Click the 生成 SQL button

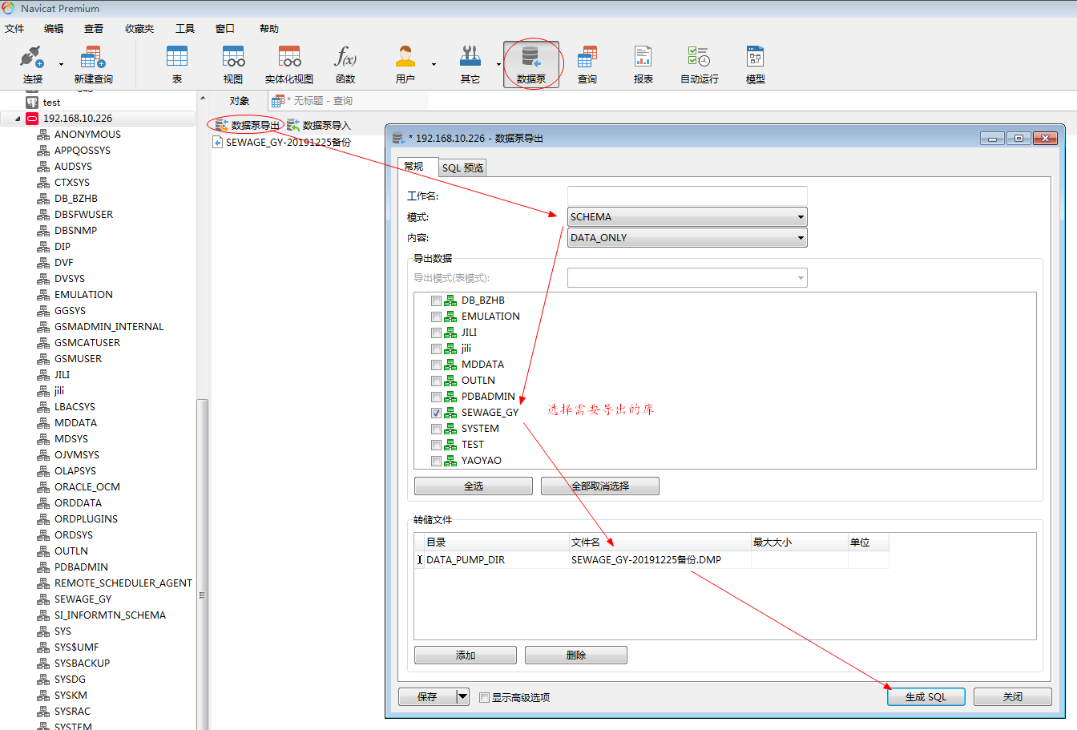(926, 697)
